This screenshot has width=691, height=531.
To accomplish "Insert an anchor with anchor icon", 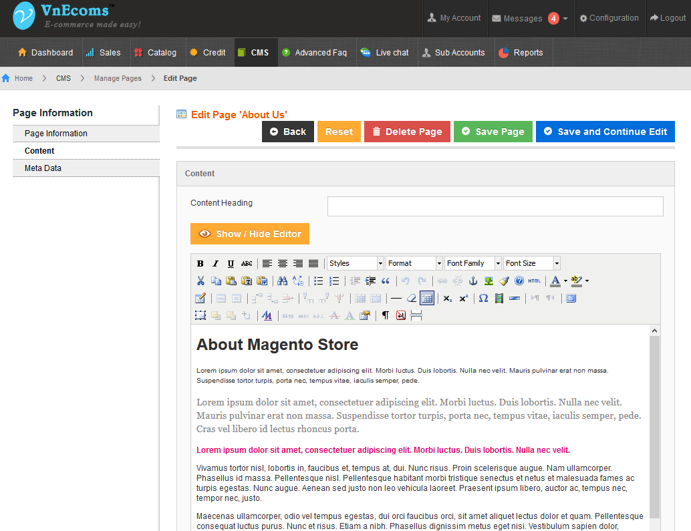I will pyautogui.click(x=473, y=281).
